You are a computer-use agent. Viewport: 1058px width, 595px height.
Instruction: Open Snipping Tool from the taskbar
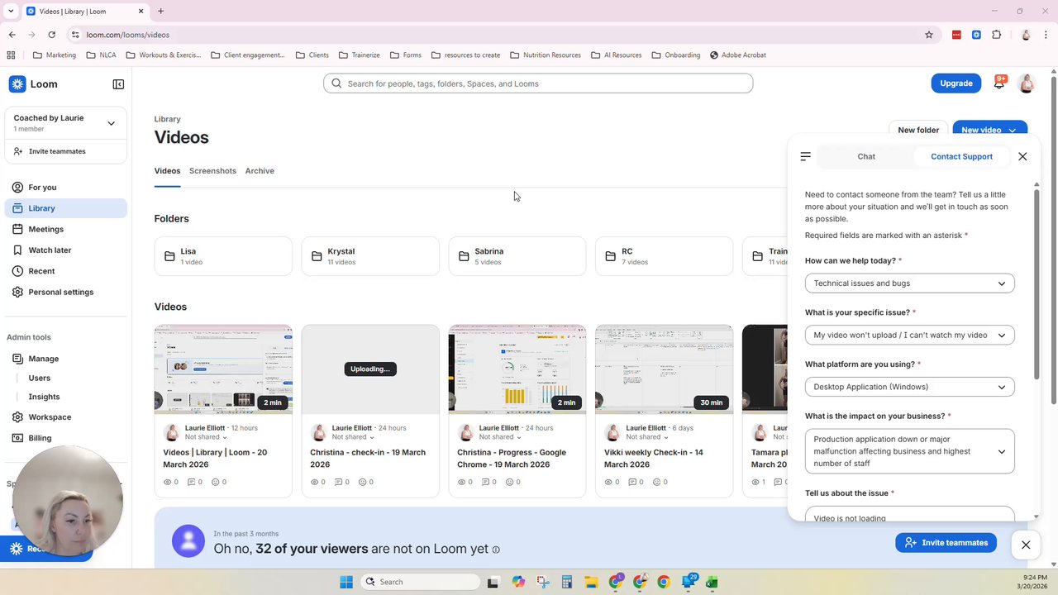(x=542, y=582)
